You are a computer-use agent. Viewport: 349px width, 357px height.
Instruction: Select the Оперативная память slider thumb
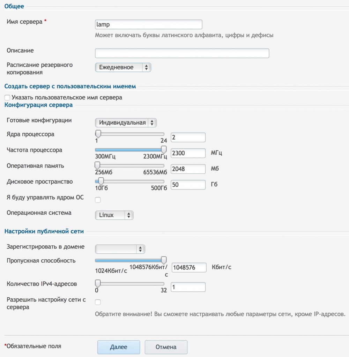[97, 165]
